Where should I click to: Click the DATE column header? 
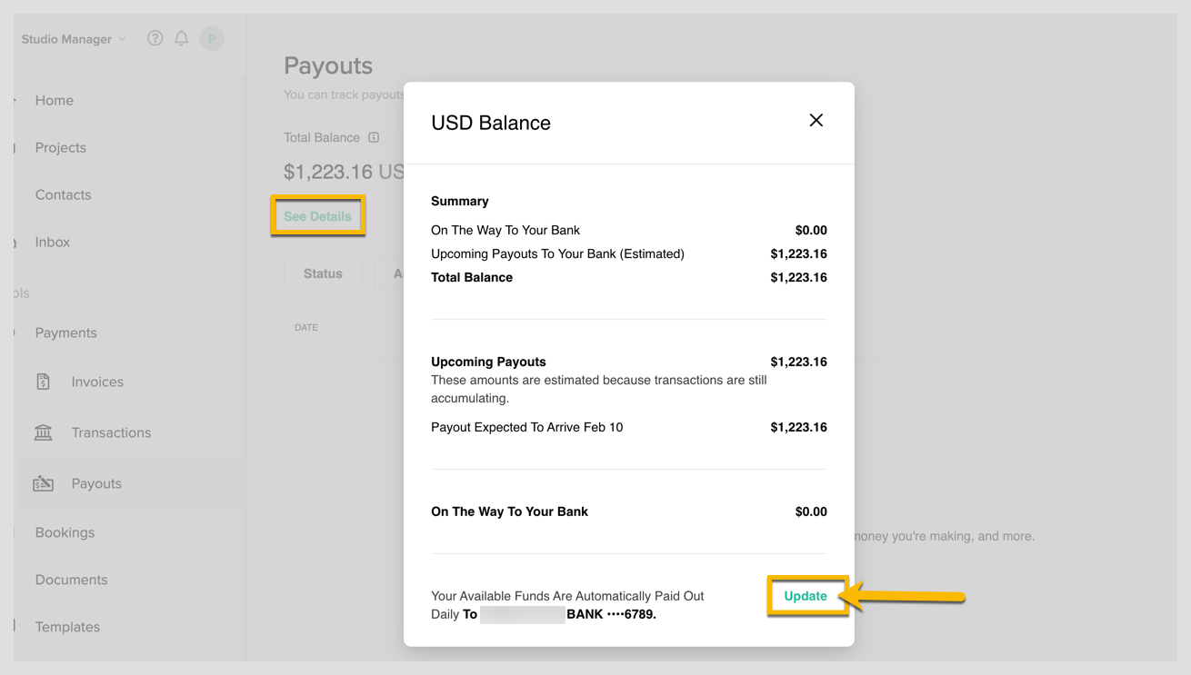pos(306,327)
